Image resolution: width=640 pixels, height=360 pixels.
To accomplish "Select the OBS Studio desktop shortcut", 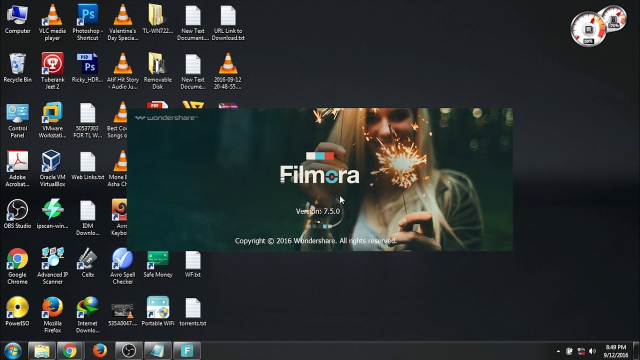I will pyautogui.click(x=17, y=215).
